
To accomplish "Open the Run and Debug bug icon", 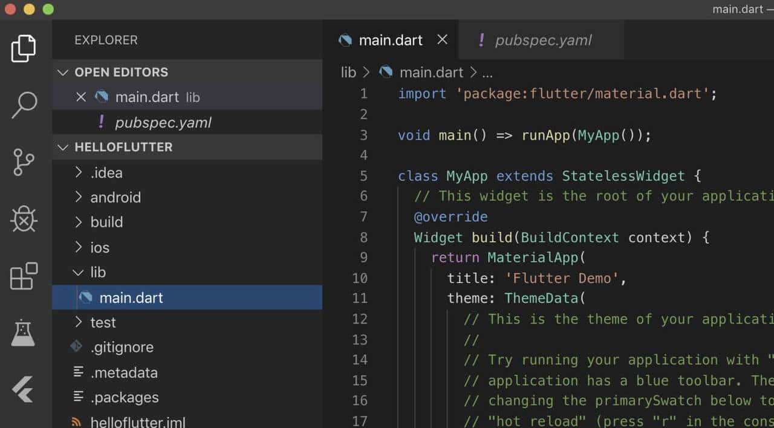I will 24,219.
